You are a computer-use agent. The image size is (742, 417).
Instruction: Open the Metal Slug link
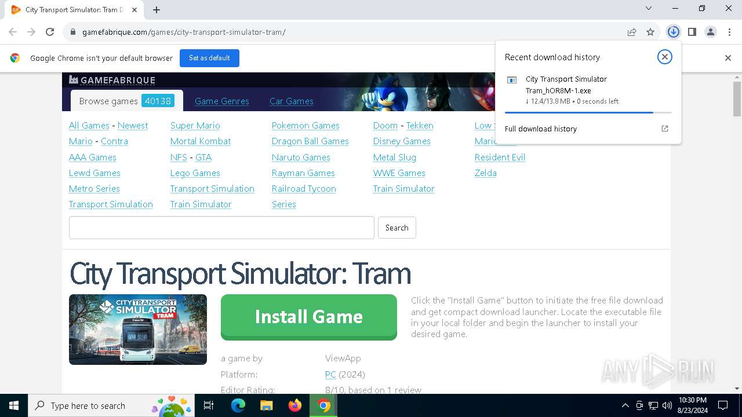click(x=395, y=157)
